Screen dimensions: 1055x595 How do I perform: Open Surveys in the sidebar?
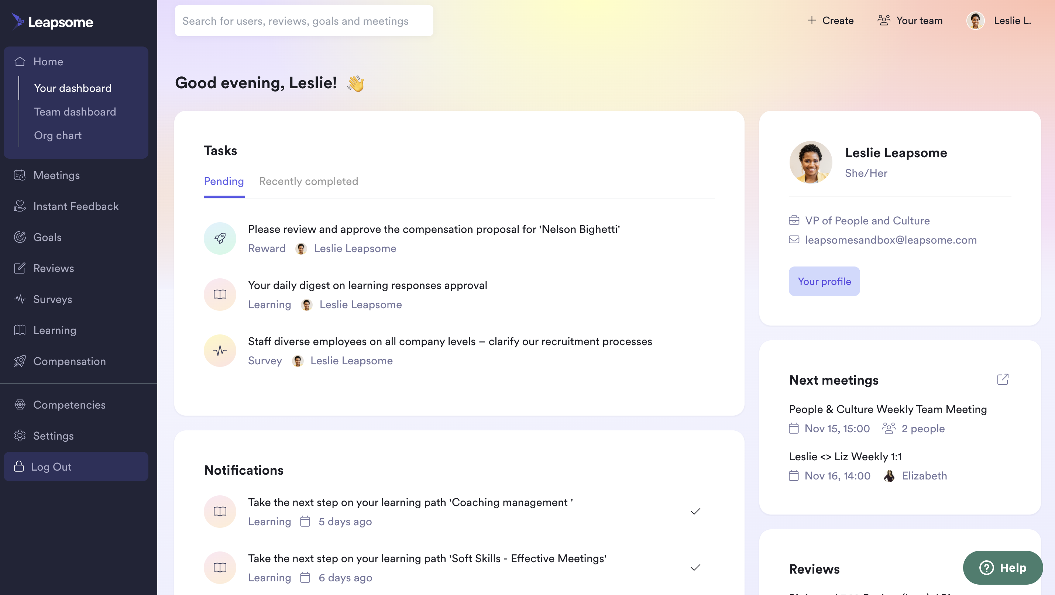(x=52, y=299)
